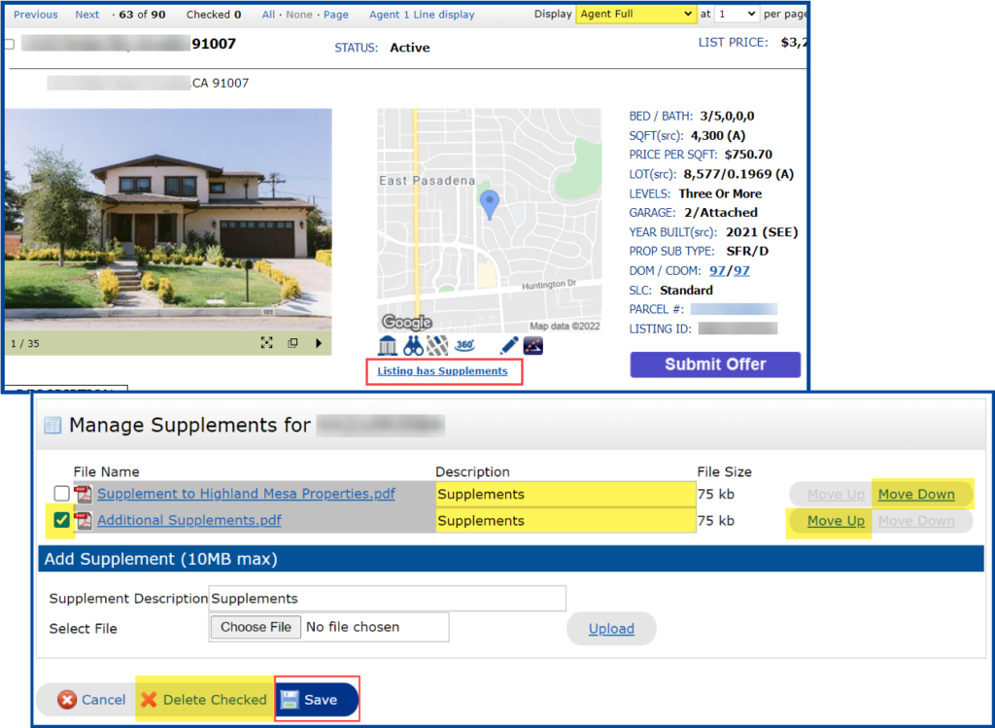Open Choose File to select a supplement
Screen dimensions: 995x728
coord(255,627)
